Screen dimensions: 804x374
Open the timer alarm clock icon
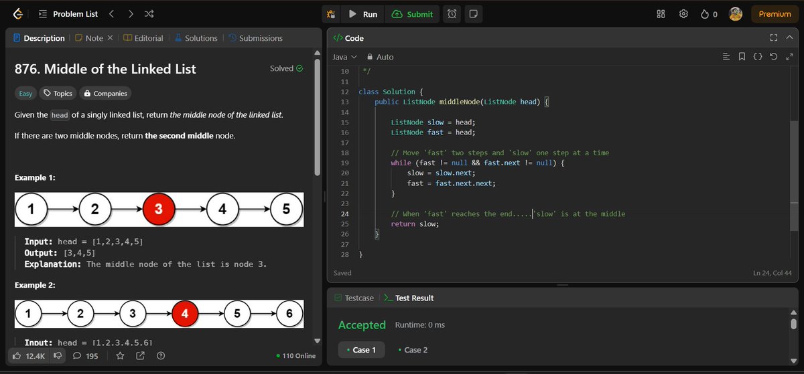click(453, 14)
